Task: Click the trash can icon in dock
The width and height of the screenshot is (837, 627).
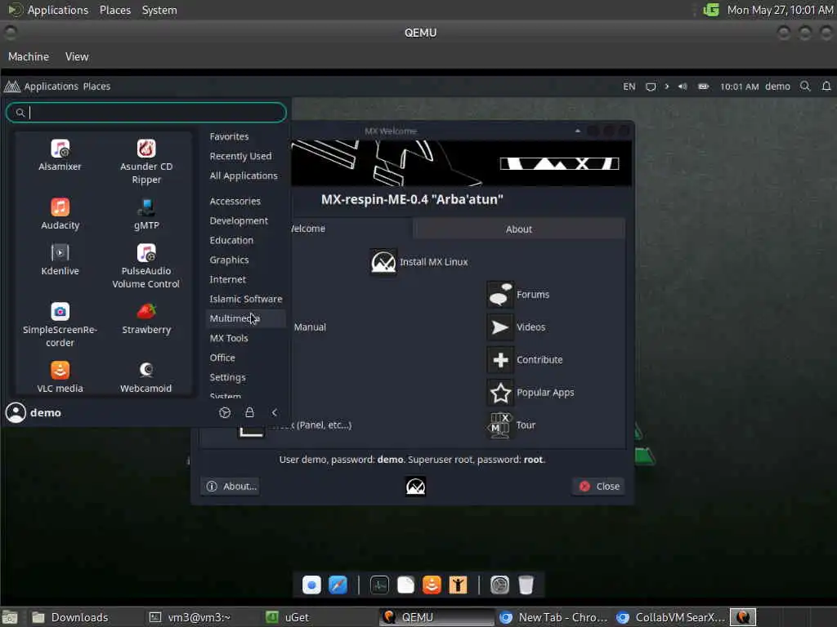Action: (526, 585)
